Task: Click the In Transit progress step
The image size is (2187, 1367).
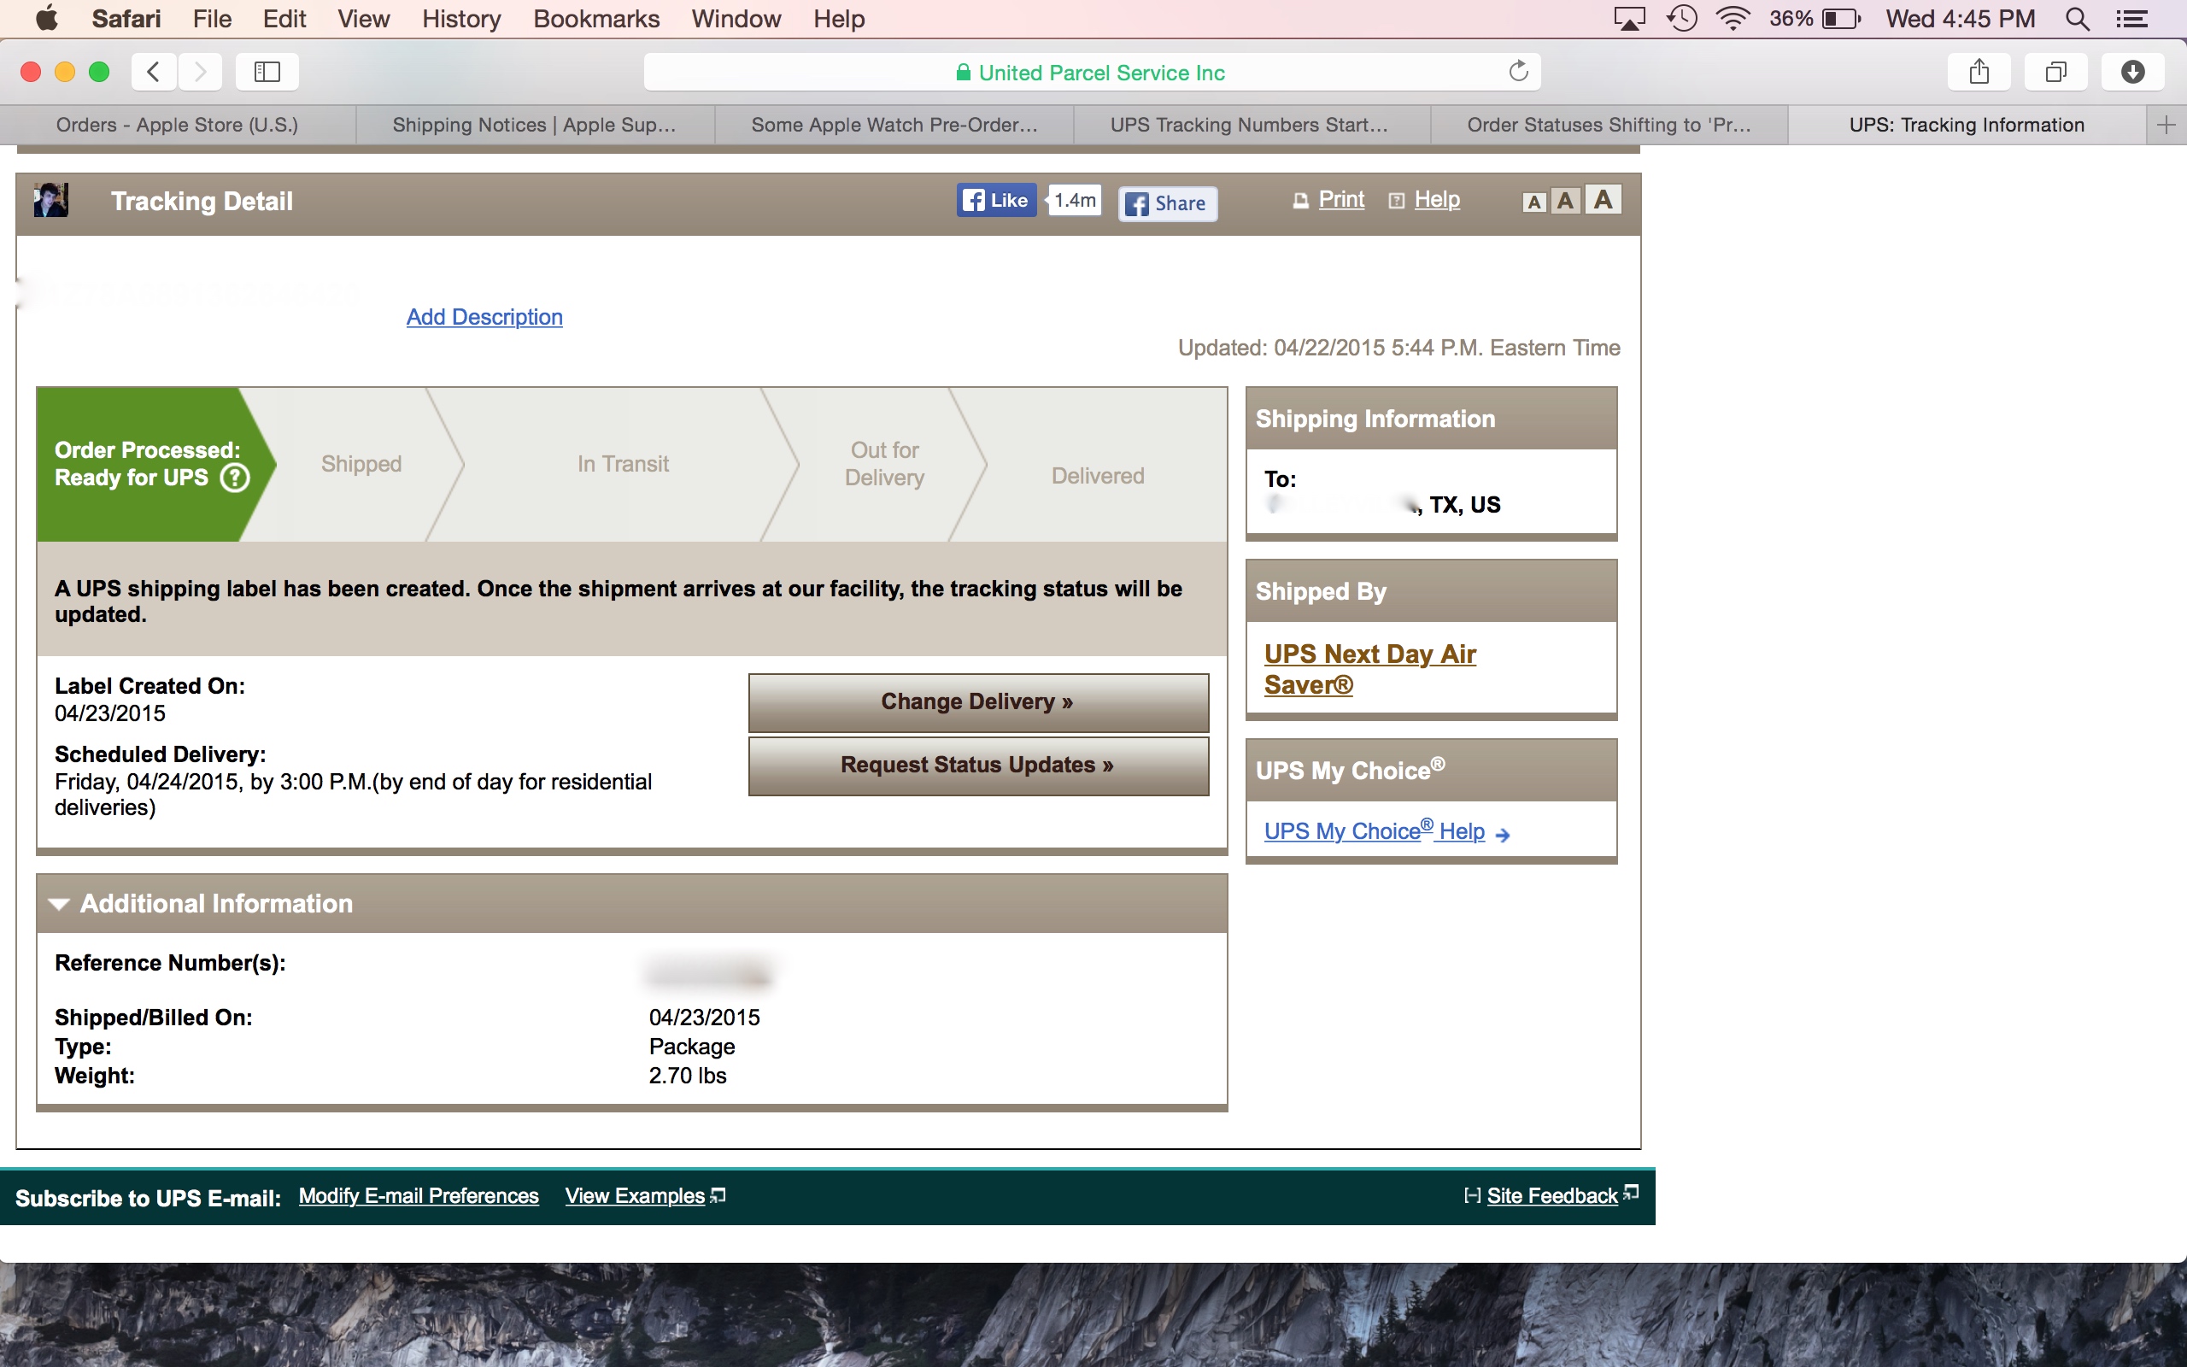Action: (623, 464)
